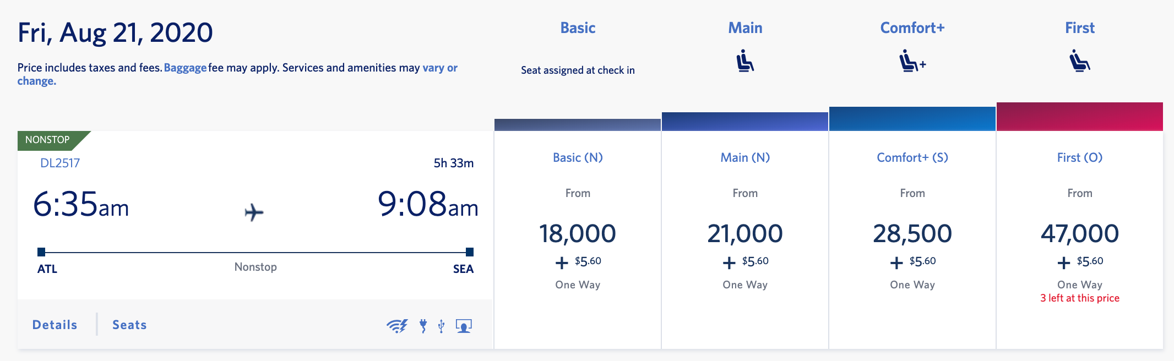Click the airplane icon between flight times
The height and width of the screenshot is (361, 1174).
[x=254, y=212]
